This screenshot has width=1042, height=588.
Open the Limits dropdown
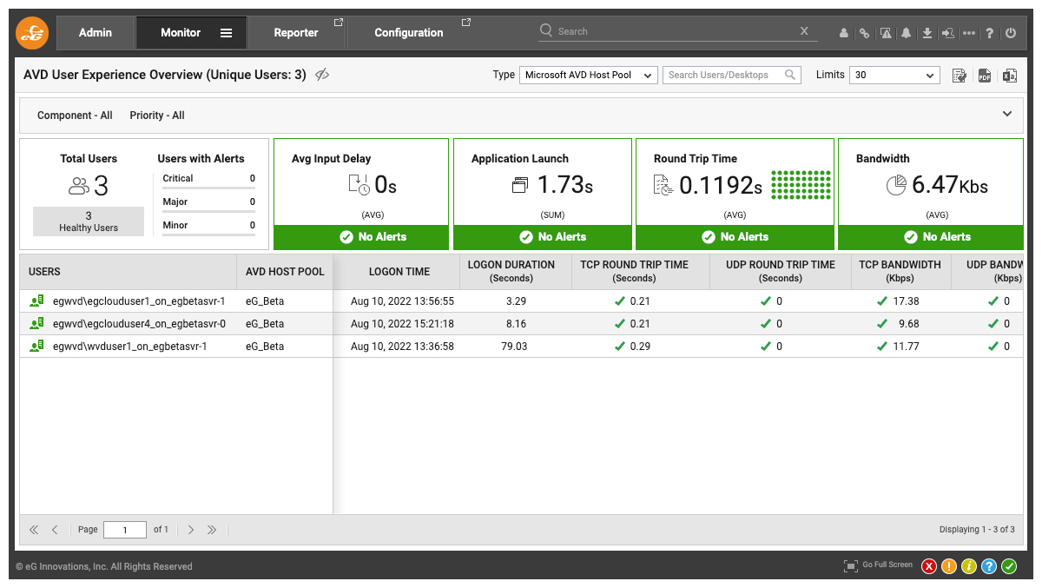pyautogui.click(x=894, y=76)
